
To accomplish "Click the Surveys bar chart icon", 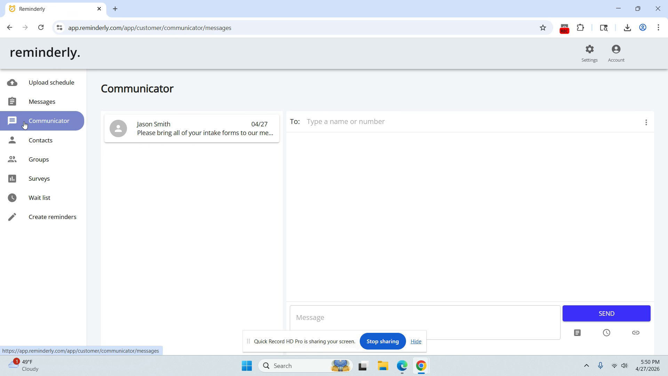I will [x=12, y=179].
